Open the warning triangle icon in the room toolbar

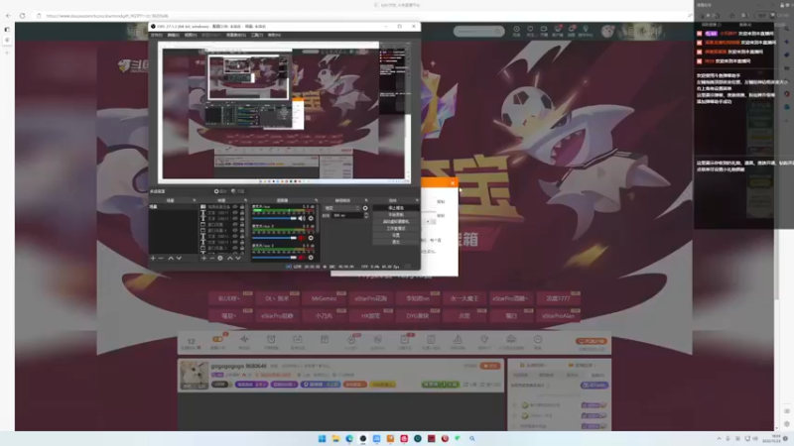[458, 339]
